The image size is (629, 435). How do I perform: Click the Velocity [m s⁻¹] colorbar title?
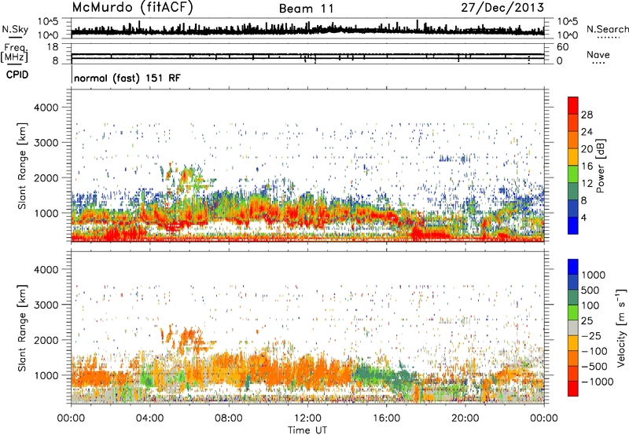pyautogui.click(x=621, y=327)
